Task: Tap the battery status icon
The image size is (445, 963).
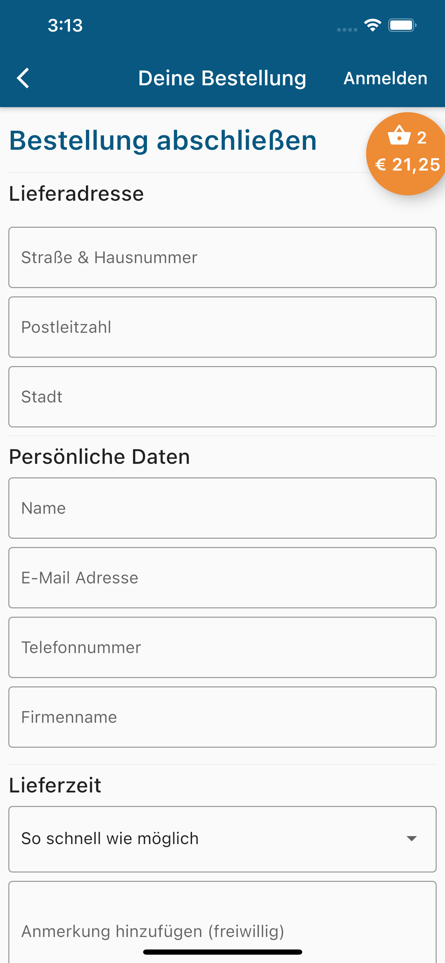Action: click(402, 25)
